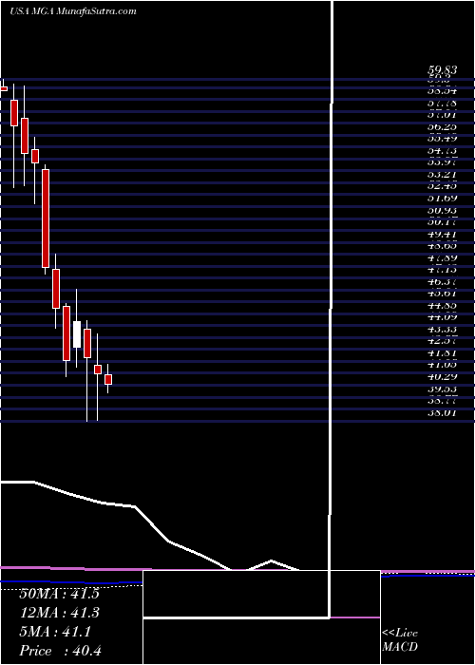Image resolution: width=475 pixels, height=665 pixels.
Task: Click the last red candlestick on the right
Action: (108, 379)
